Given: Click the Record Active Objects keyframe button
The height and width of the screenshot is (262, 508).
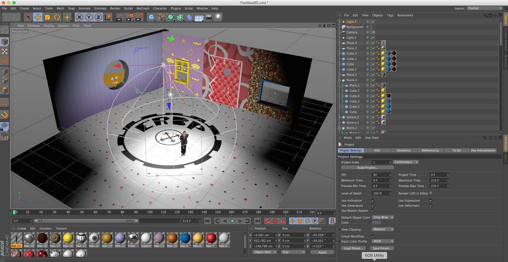Looking at the screenshot, I should click(267, 221).
